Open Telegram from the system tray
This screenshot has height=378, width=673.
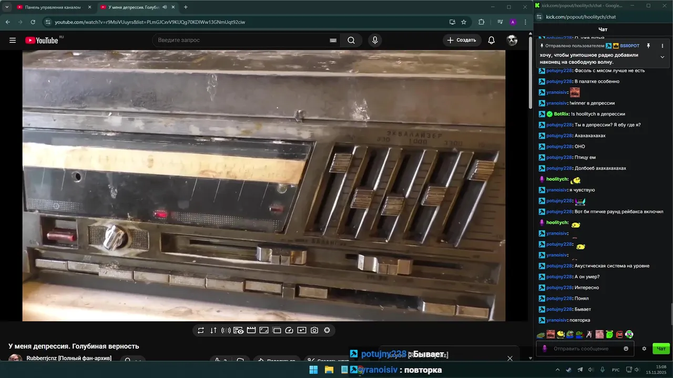(x=580, y=370)
